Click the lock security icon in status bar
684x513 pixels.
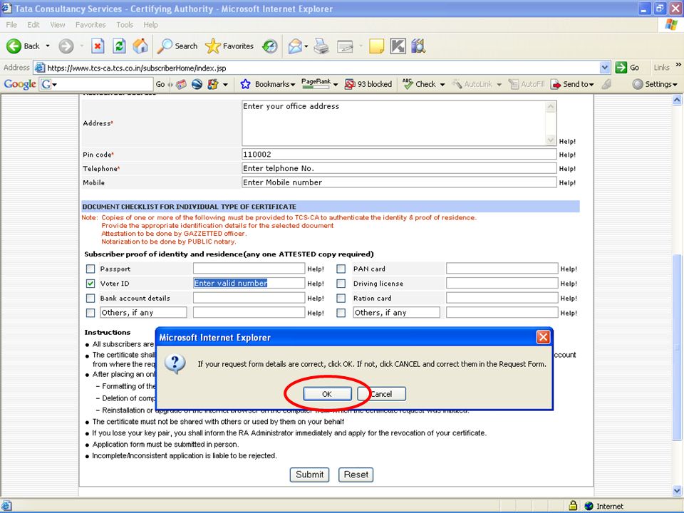pos(573,506)
